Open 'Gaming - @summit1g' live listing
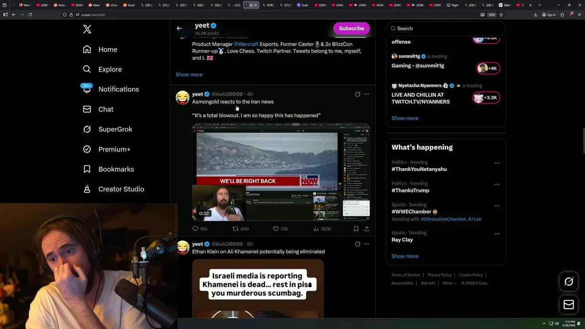Viewport: 585px width, 329px height. click(x=418, y=66)
